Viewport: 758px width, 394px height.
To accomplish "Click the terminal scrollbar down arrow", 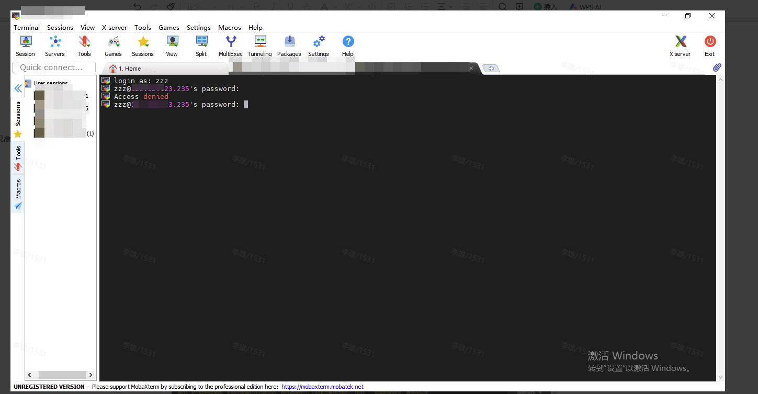I will tap(721, 377).
